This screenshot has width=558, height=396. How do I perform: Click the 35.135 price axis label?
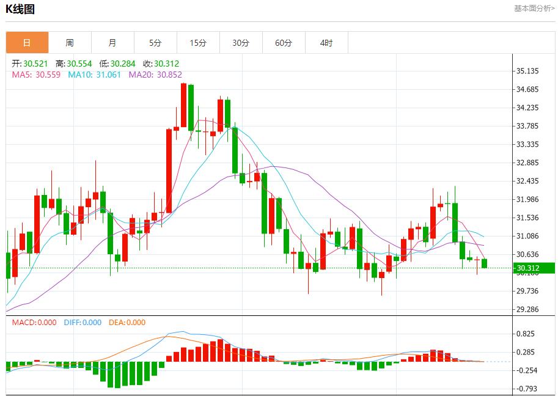point(528,71)
